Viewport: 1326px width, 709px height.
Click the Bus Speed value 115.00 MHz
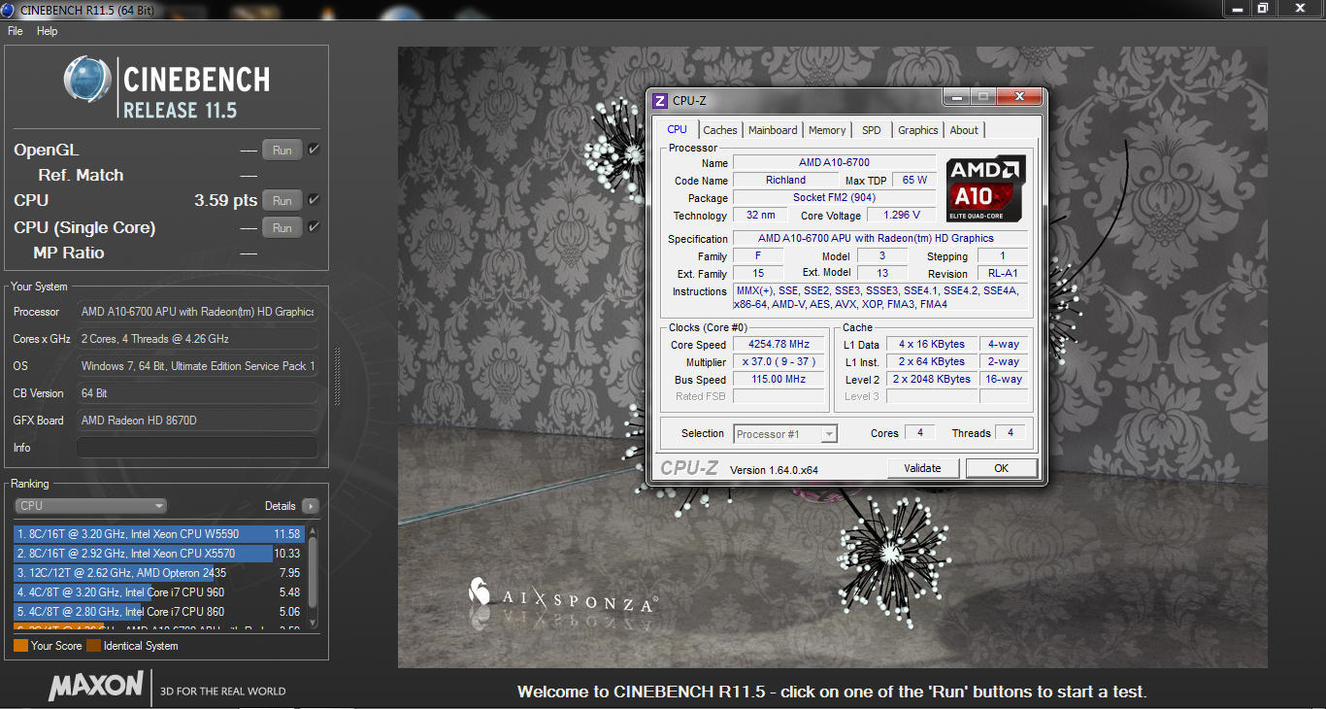(x=778, y=380)
